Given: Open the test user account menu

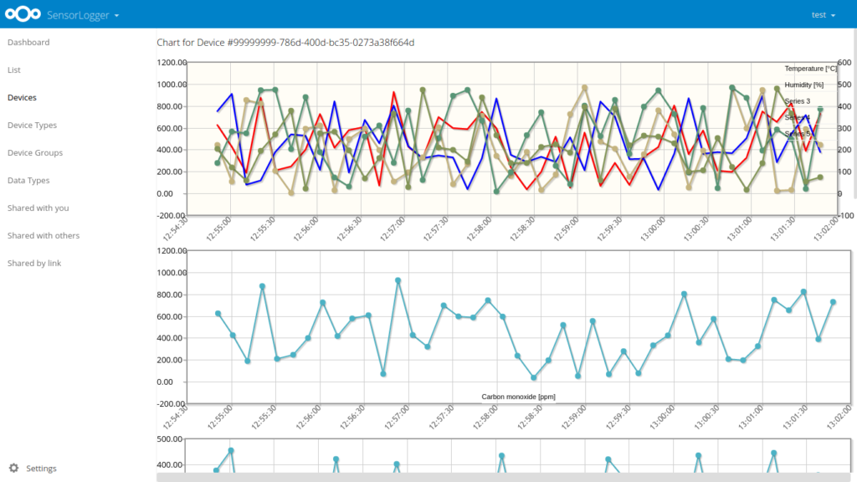Looking at the screenshot, I should pos(824,14).
